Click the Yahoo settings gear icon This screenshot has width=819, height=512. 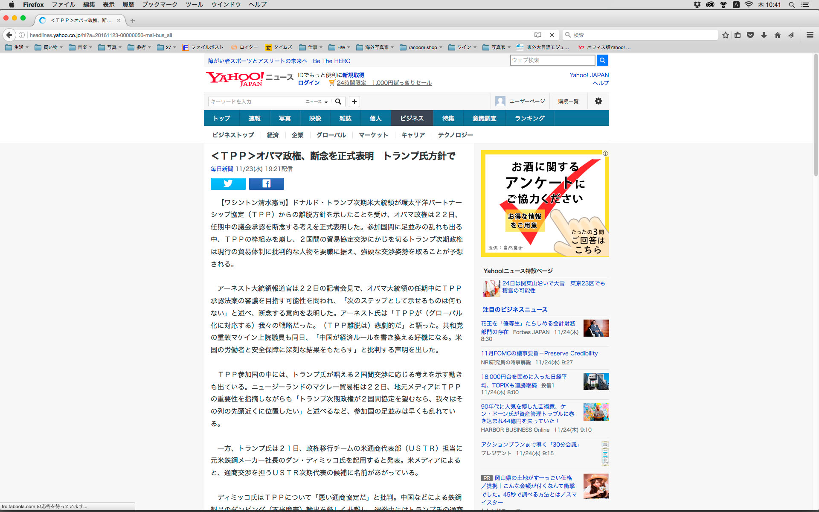click(x=598, y=101)
